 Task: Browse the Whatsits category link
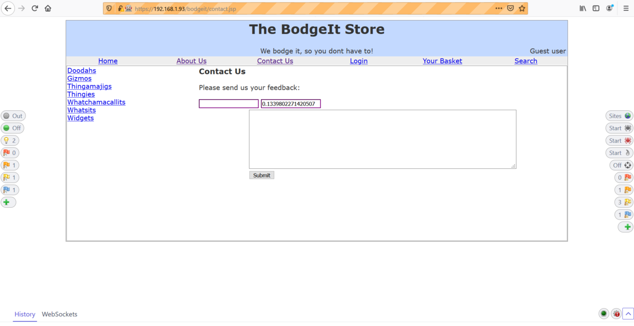(x=81, y=110)
